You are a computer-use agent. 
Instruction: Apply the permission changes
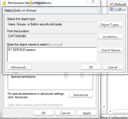point(87,113)
